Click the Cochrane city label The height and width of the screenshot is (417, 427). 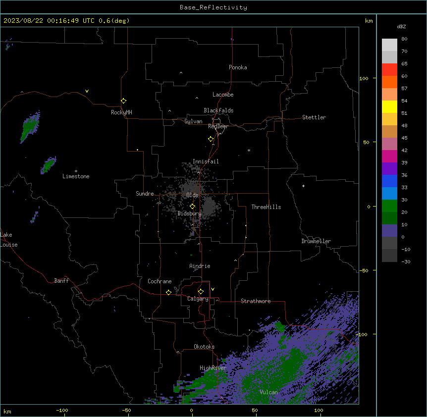(160, 281)
